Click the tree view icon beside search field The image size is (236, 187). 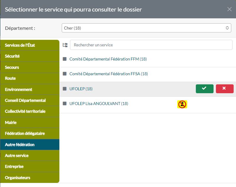(65, 45)
